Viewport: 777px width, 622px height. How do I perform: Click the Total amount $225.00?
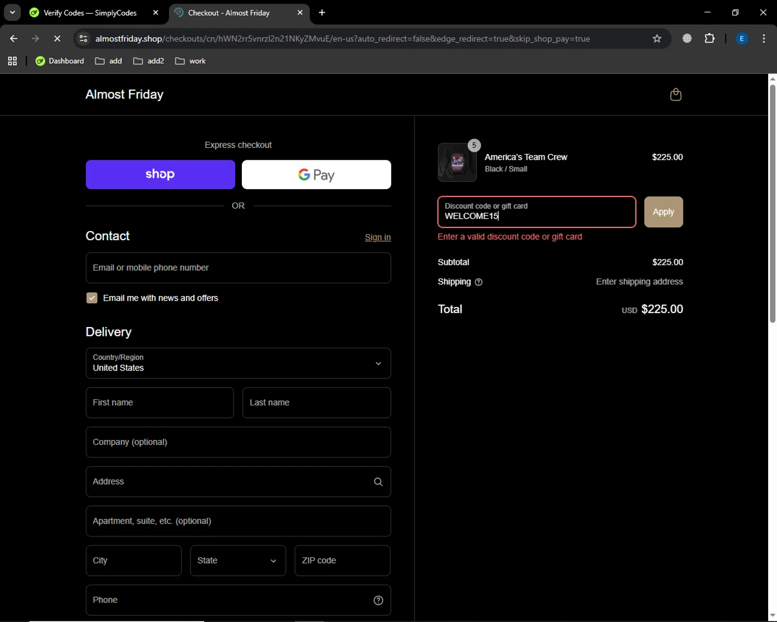pyautogui.click(x=662, y=309)
